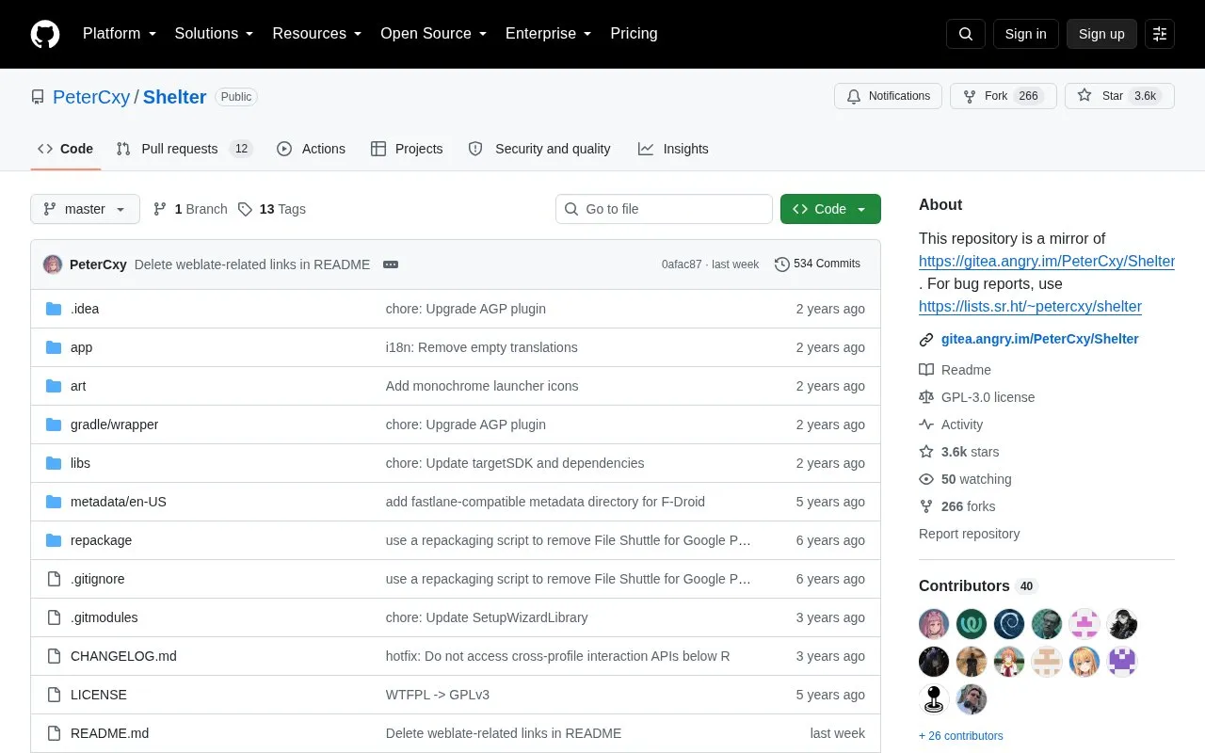
Task: Click the Sign up button
Action: coord(1101,34)
